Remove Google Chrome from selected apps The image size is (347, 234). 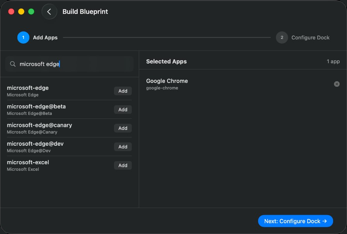(337, 84)
